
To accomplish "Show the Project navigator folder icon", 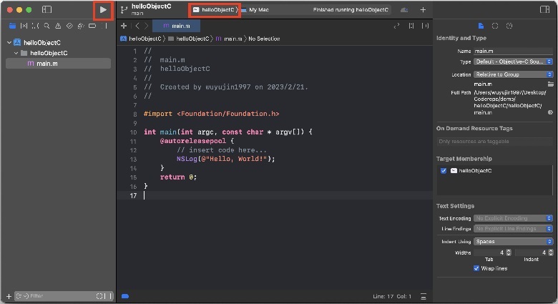I will (12, 26).
